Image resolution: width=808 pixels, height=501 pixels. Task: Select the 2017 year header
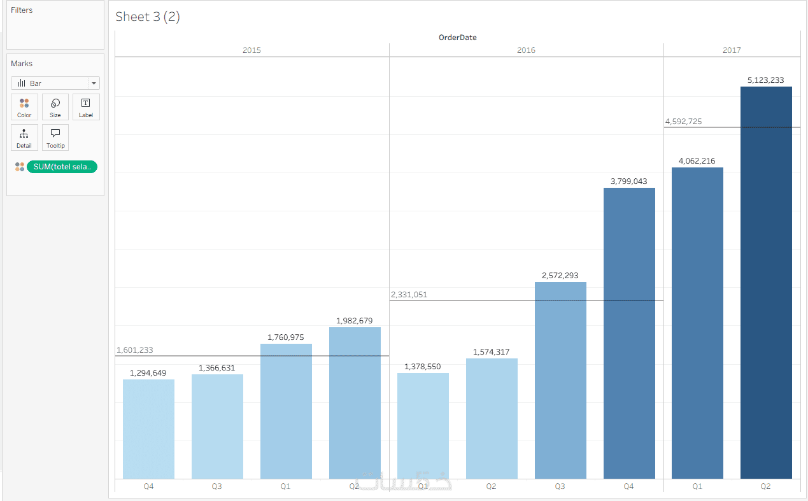(x=732, y=50)
